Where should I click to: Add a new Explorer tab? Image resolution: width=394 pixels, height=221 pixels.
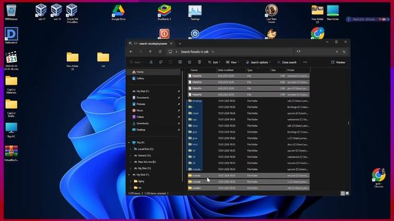coord(180,44)
